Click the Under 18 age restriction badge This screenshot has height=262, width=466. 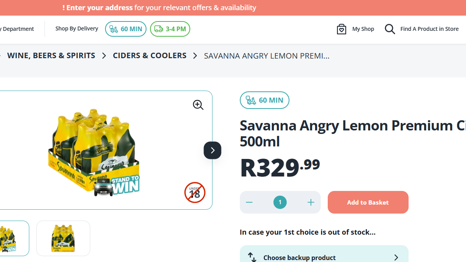coord(195,192)
